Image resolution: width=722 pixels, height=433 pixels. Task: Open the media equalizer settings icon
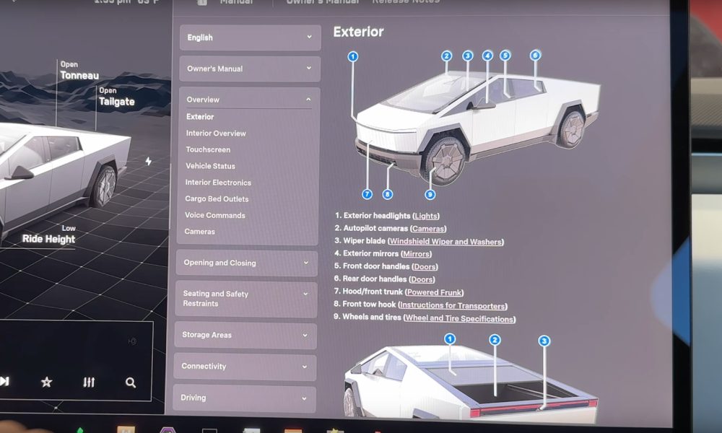coord(89,382)
